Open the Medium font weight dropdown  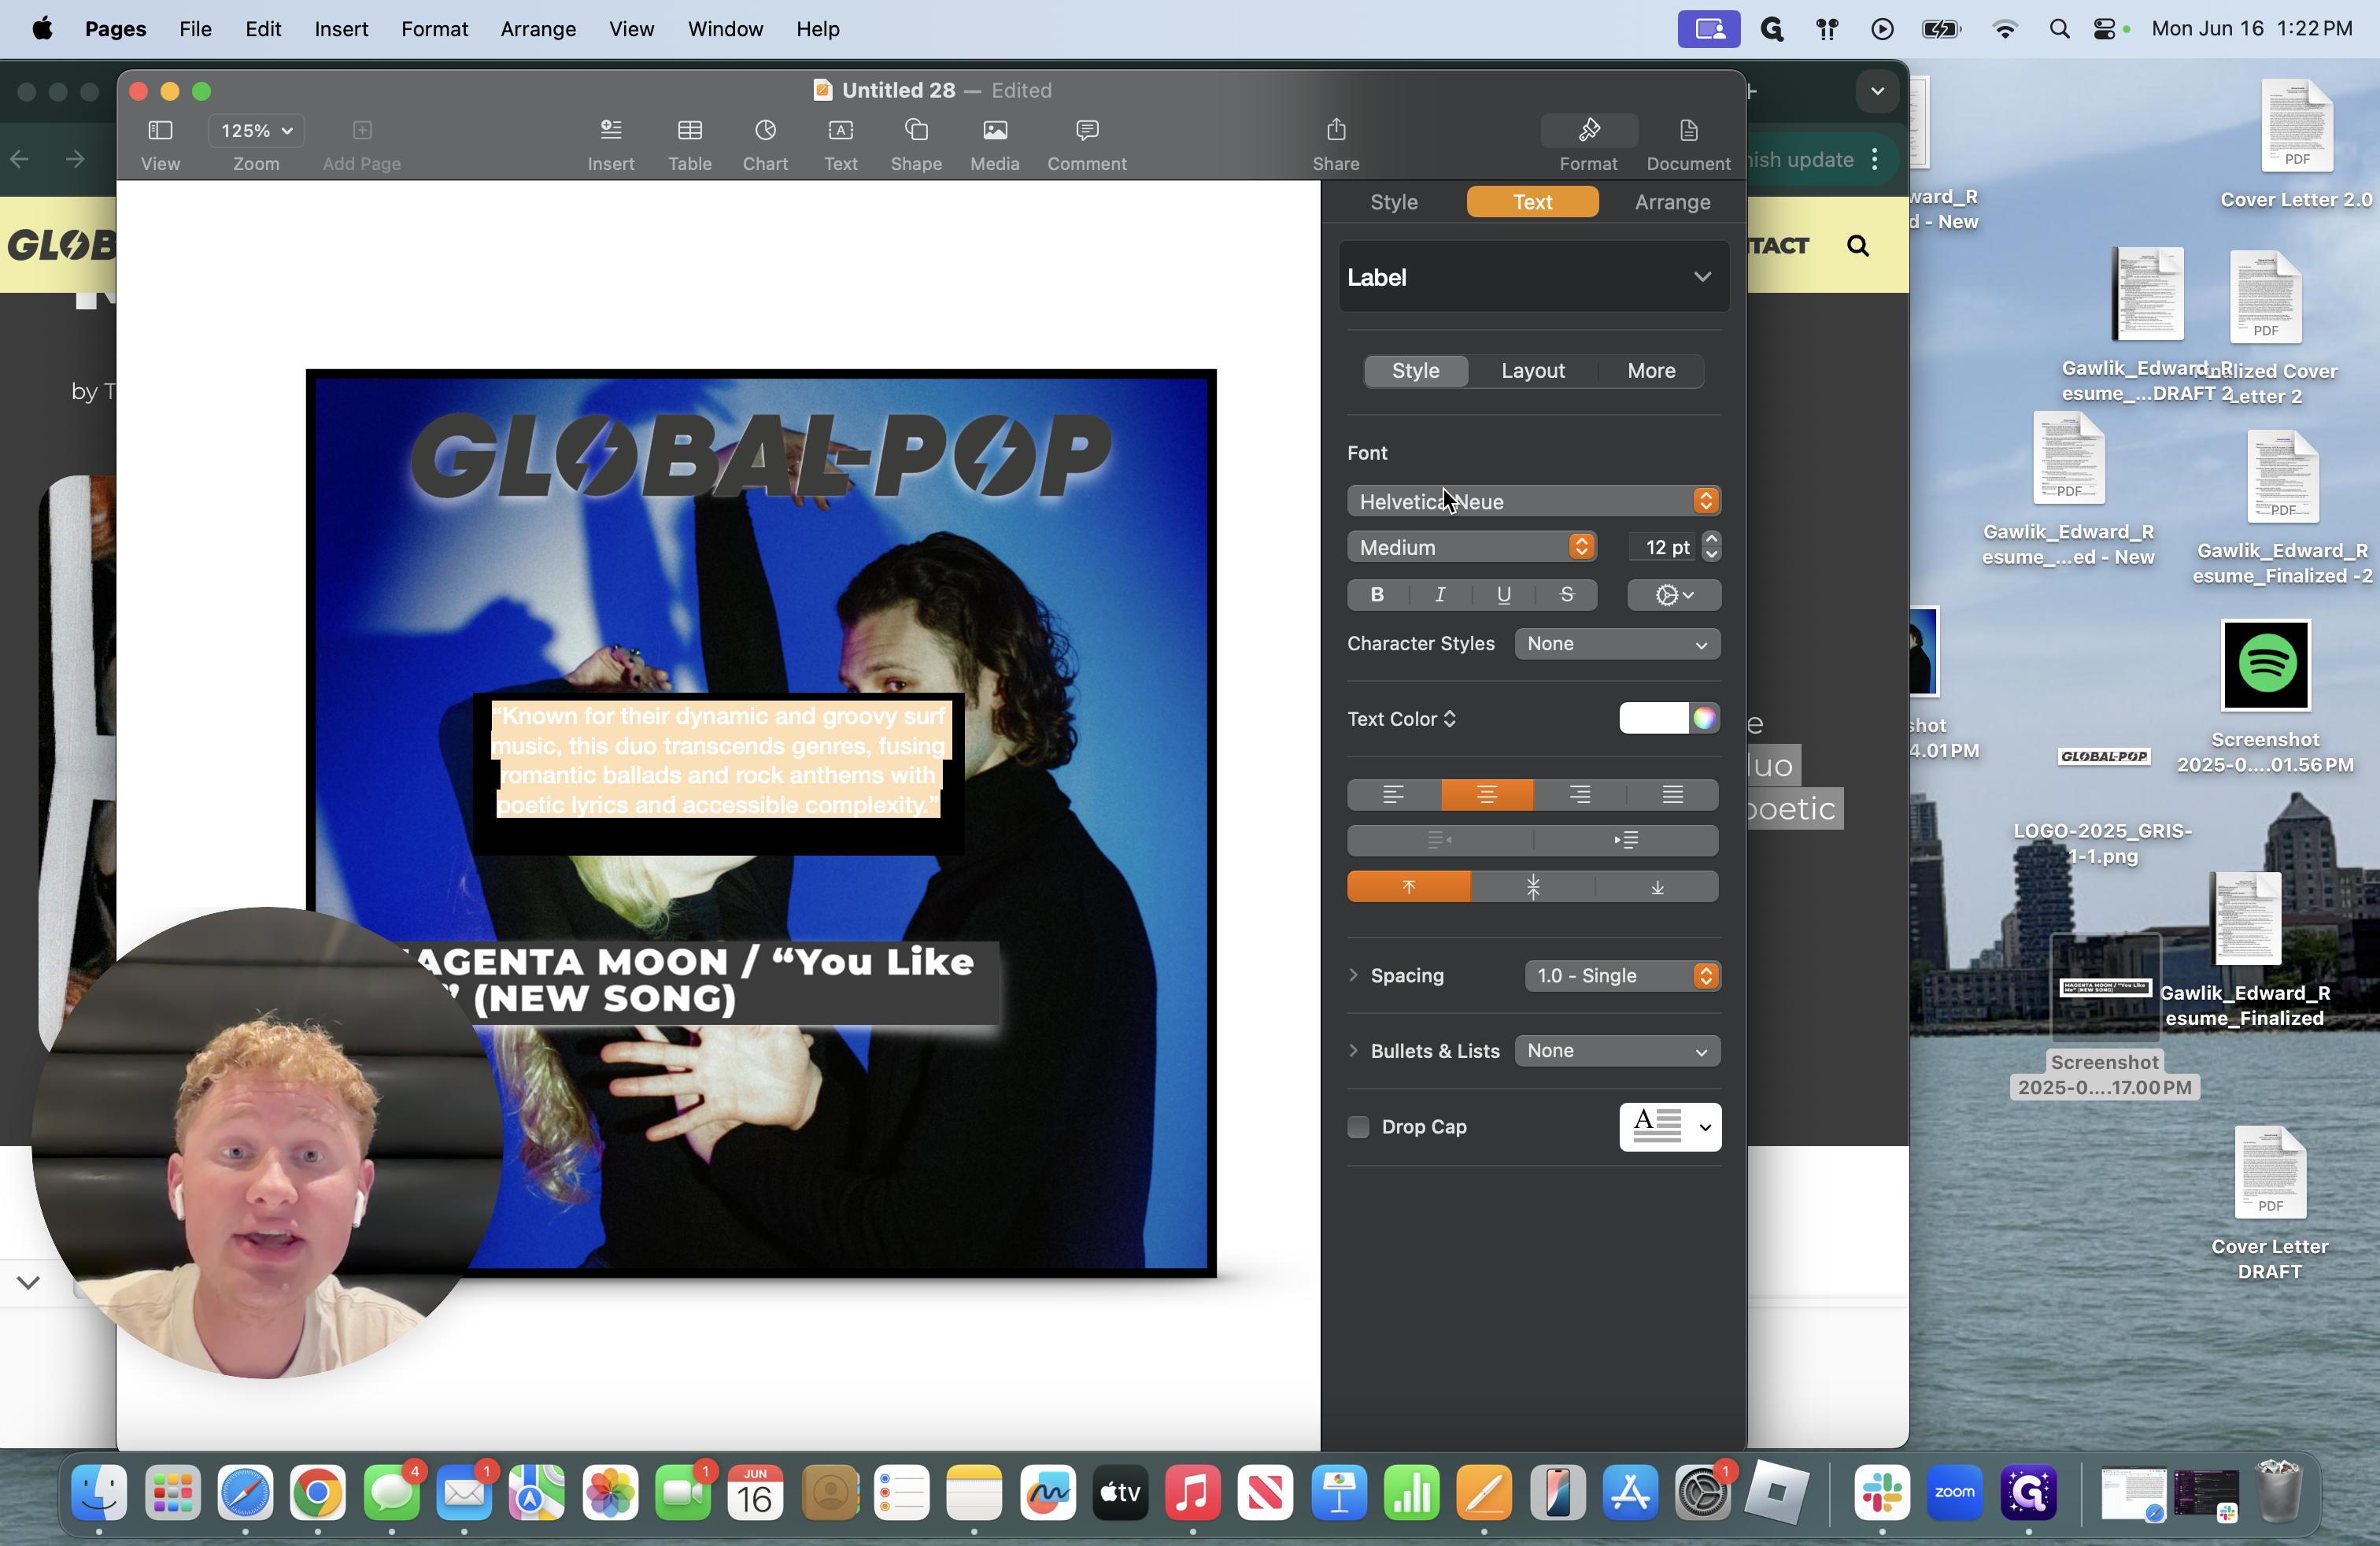(1471, 547)
